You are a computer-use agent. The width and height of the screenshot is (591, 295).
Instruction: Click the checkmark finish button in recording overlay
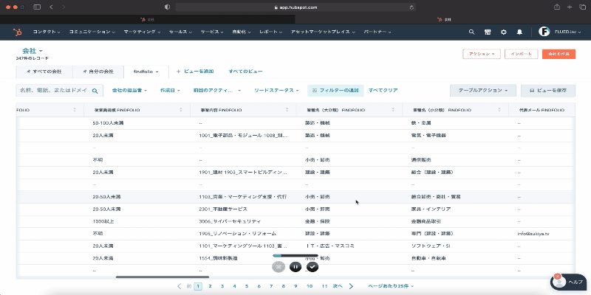pos(312,267)
